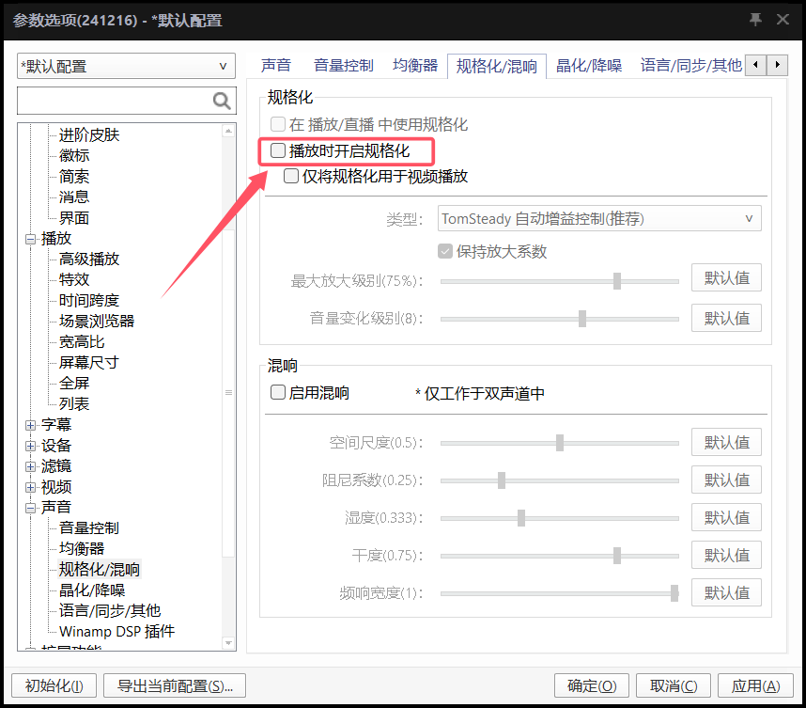Click the pin icon in title bar
This screenshot has width=806, height=708.
pyautogui.click(x=755, y=20)
